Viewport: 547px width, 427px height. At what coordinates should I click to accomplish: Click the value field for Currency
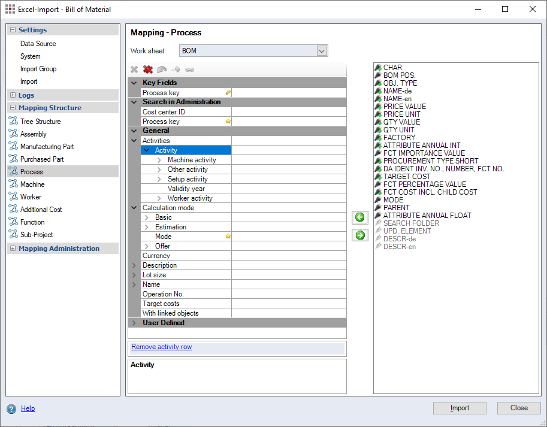click(x=288, y=256)
